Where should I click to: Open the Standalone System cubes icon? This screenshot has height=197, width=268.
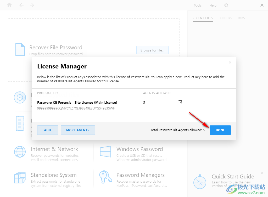[20, 178]
